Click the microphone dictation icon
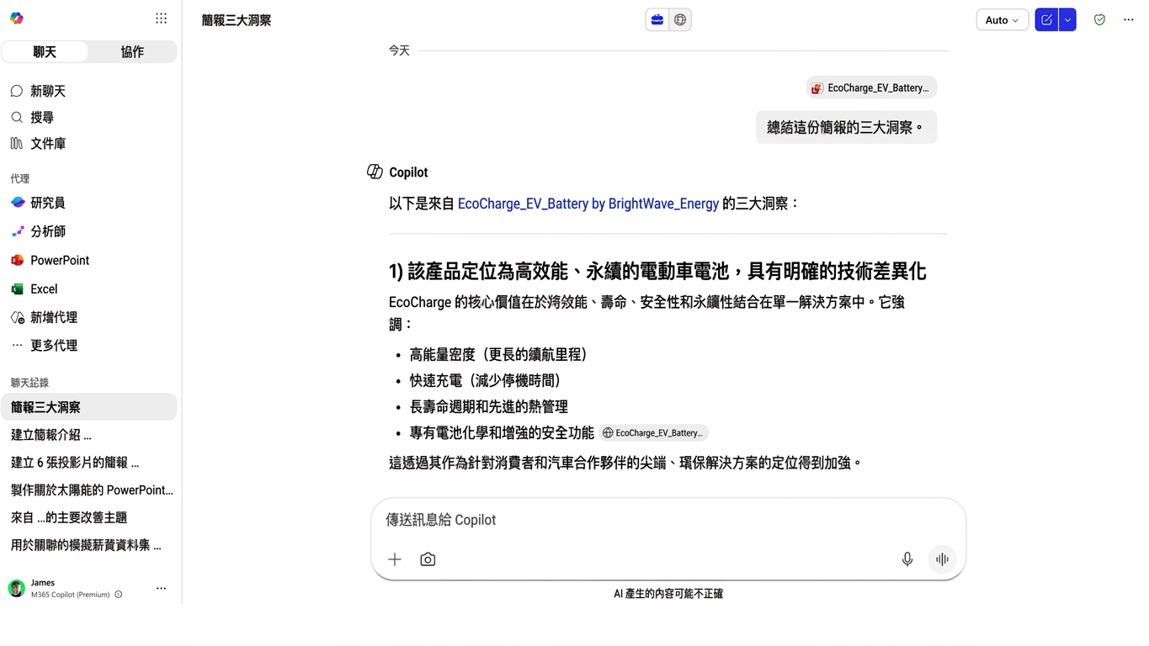Screen dimensions: 1149x646 (907, 559)
